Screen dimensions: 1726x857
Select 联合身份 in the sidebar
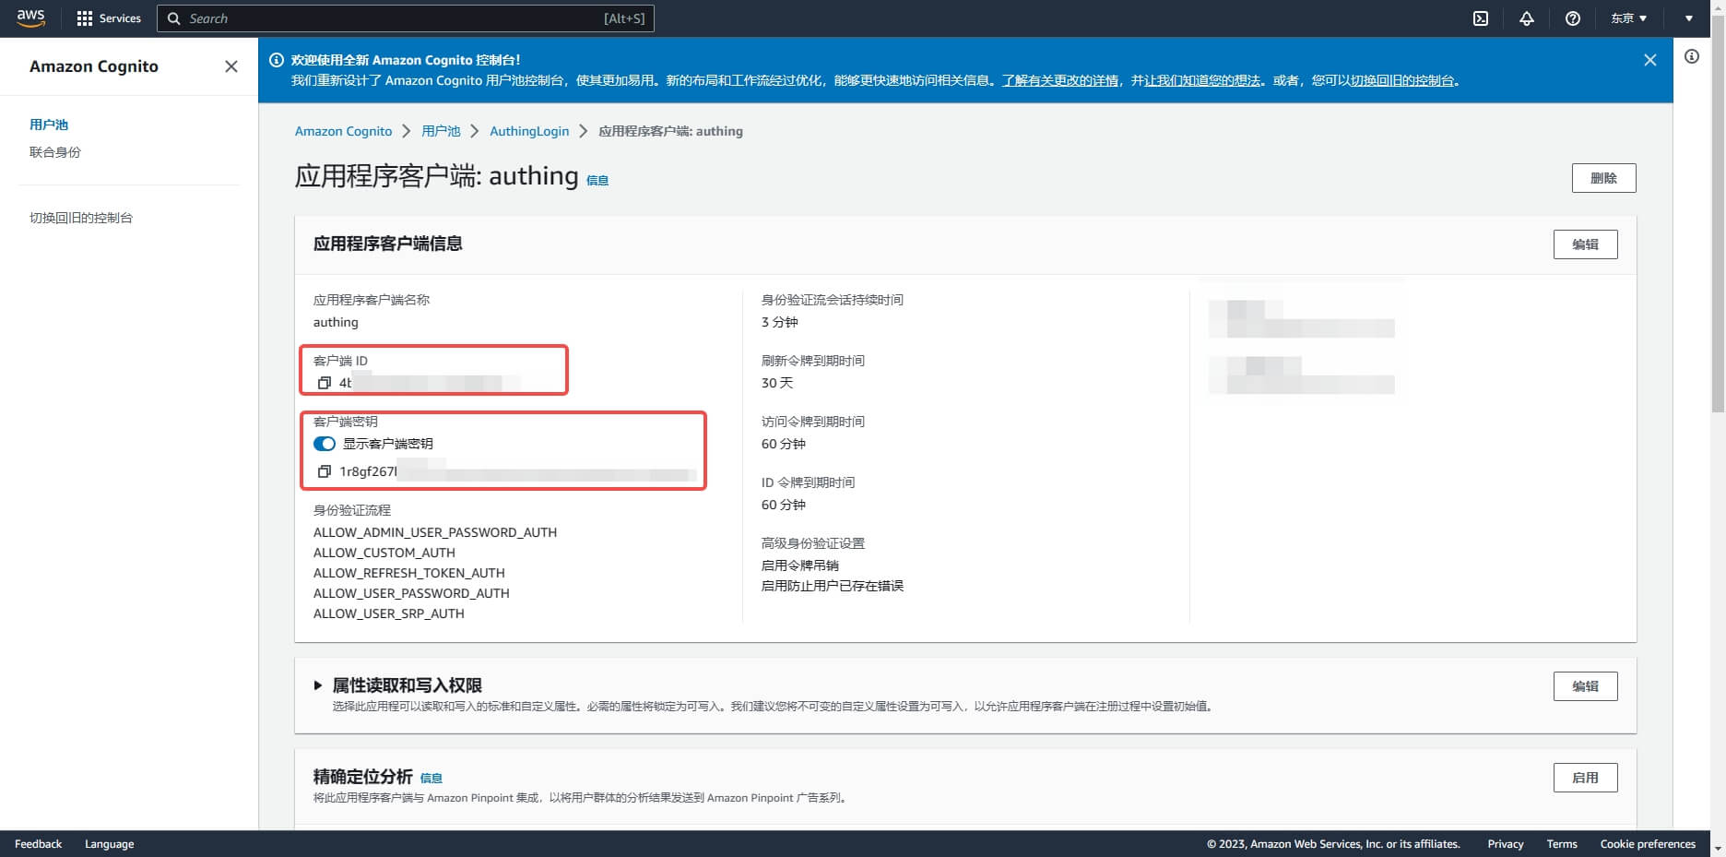(x=55, y=152)
